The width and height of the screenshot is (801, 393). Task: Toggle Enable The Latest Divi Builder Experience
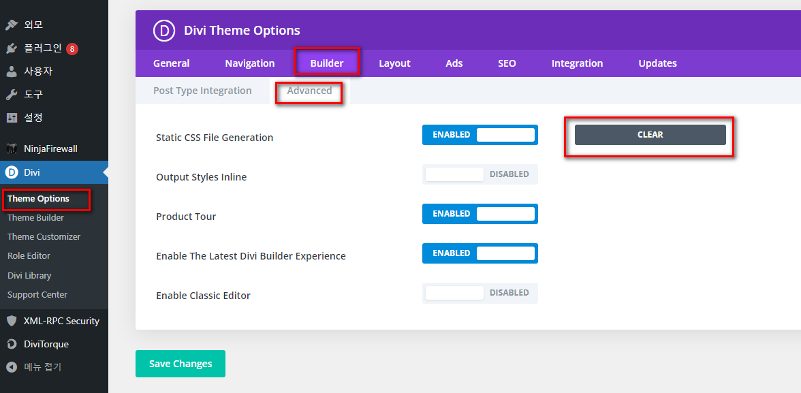(x=480, y=253)
